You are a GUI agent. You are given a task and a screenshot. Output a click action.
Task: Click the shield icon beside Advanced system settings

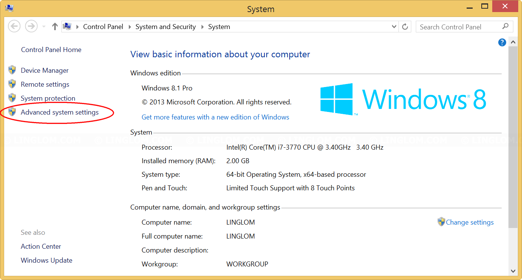tap(12, 112)
